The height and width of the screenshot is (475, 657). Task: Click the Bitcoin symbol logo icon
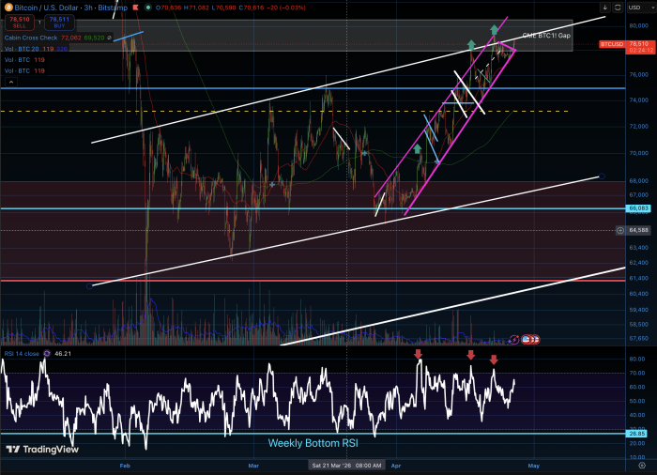click(8, 6)
